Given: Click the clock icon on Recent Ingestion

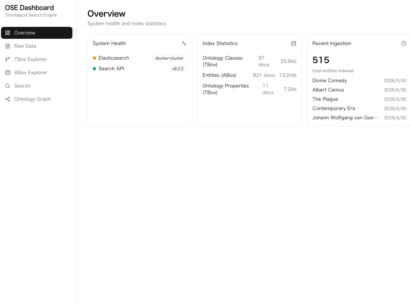Looking at the screenshot, I should pos(404,43).
